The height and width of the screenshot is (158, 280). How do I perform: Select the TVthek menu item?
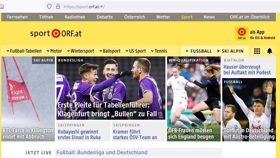click(46, 17)
